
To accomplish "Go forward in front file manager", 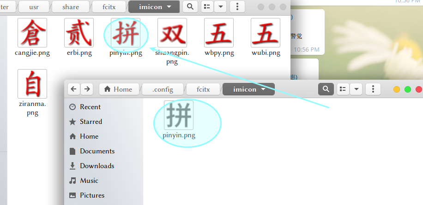I will (x=87, y=89).
